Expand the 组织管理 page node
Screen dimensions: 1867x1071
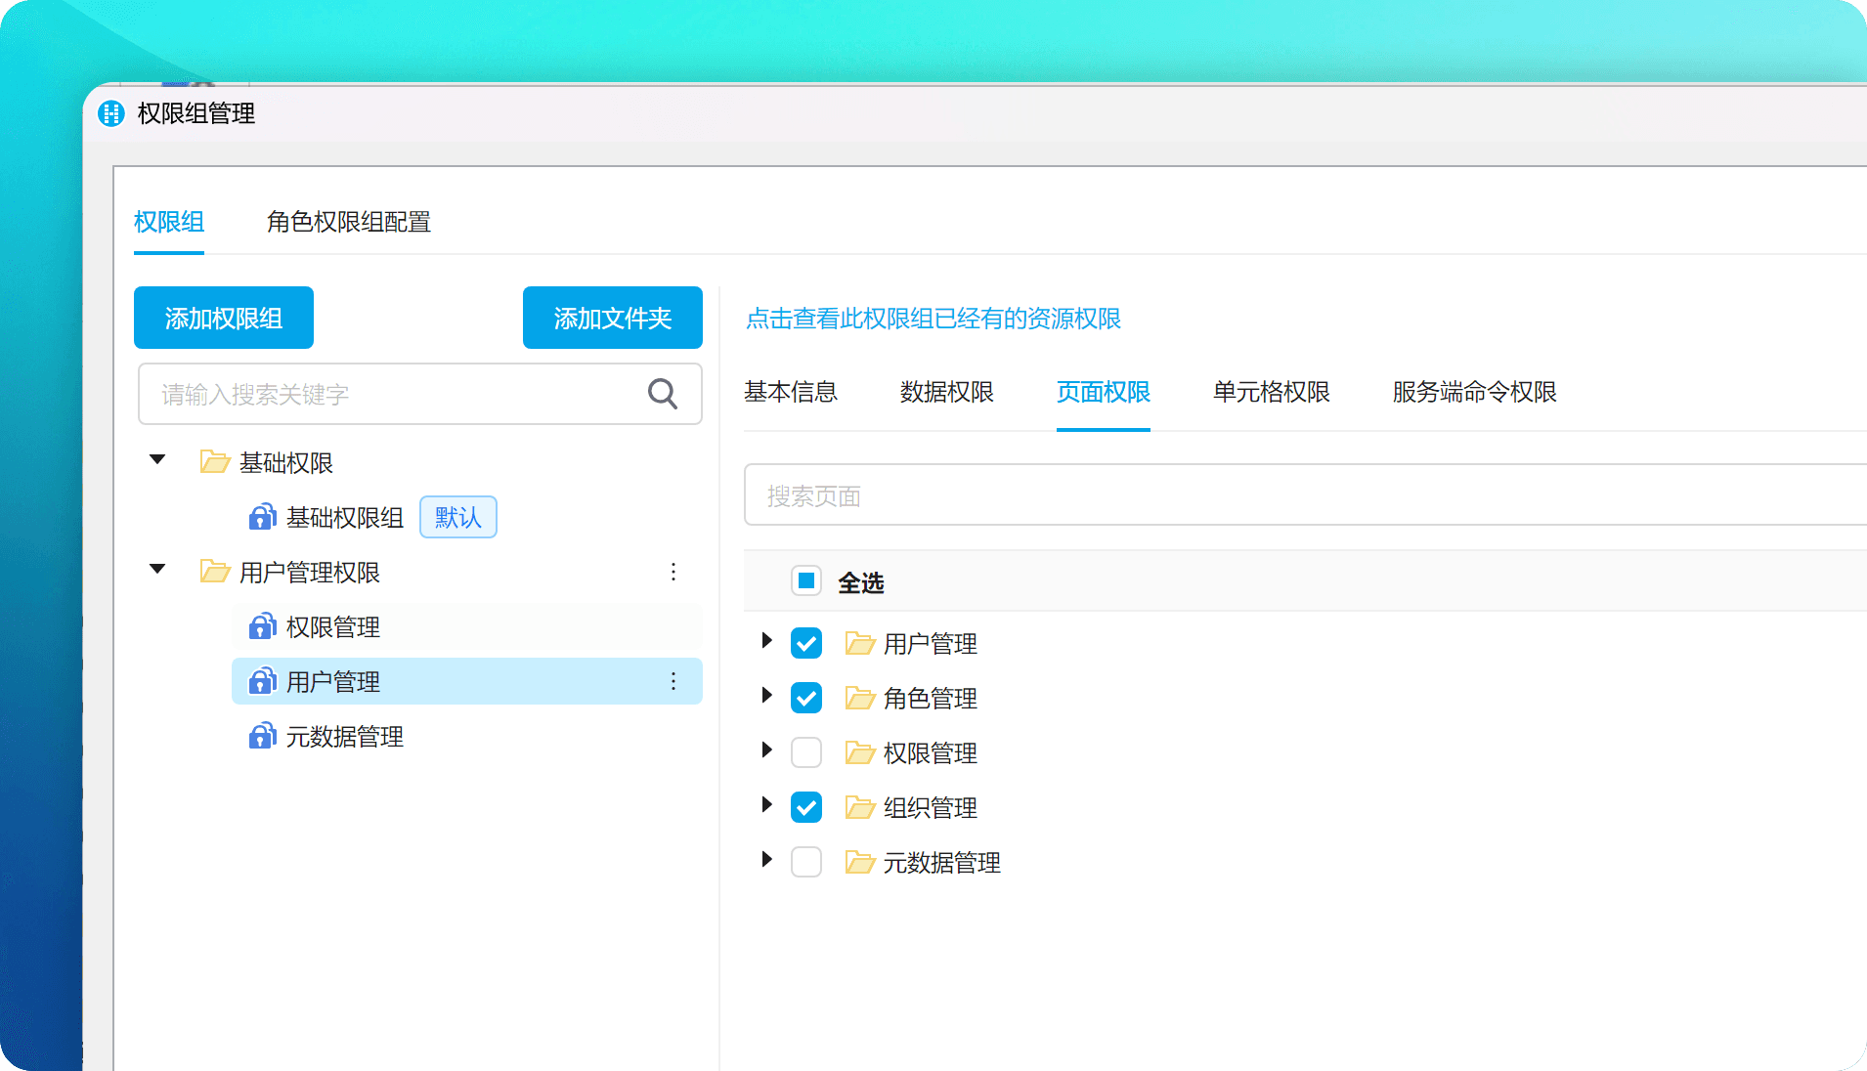(x=767, y=804)
